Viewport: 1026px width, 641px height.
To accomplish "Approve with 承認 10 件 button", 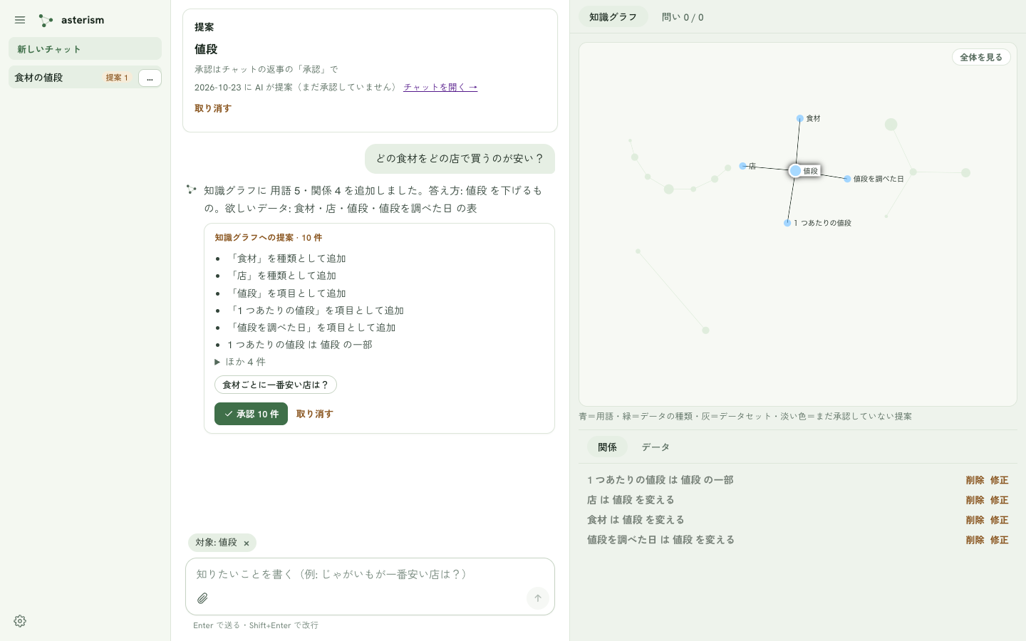I will 251,414.
